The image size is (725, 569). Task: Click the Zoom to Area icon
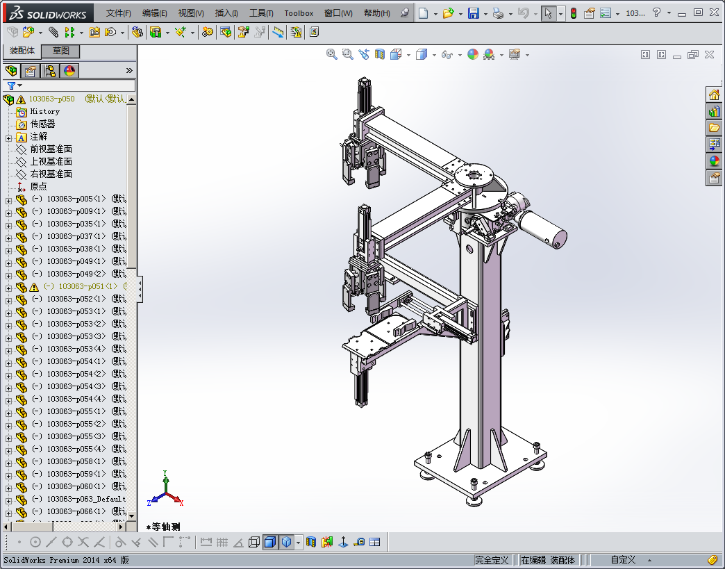tap(348, 54)
